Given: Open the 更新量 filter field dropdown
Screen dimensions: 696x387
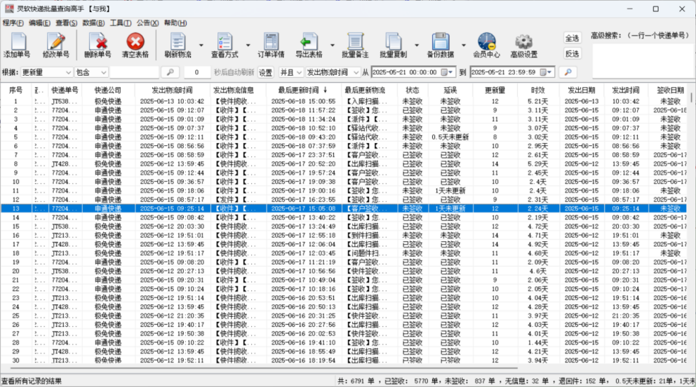Looking at the screenshot, I should click(46, 72).
